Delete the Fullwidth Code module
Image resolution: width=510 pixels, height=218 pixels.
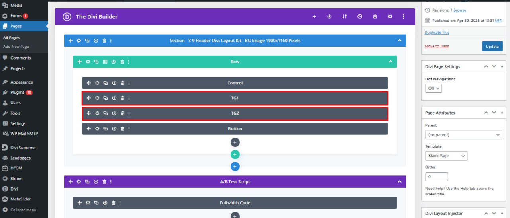tap(114, 203)
